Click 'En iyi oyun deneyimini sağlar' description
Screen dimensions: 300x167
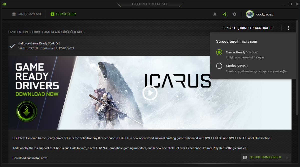(x=245, y=57)
